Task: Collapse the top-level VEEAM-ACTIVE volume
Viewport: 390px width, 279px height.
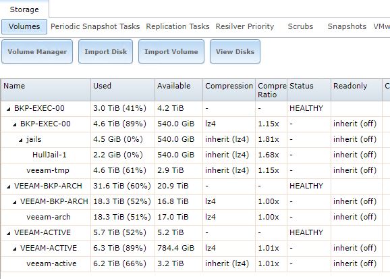Action: pos(9,233)
